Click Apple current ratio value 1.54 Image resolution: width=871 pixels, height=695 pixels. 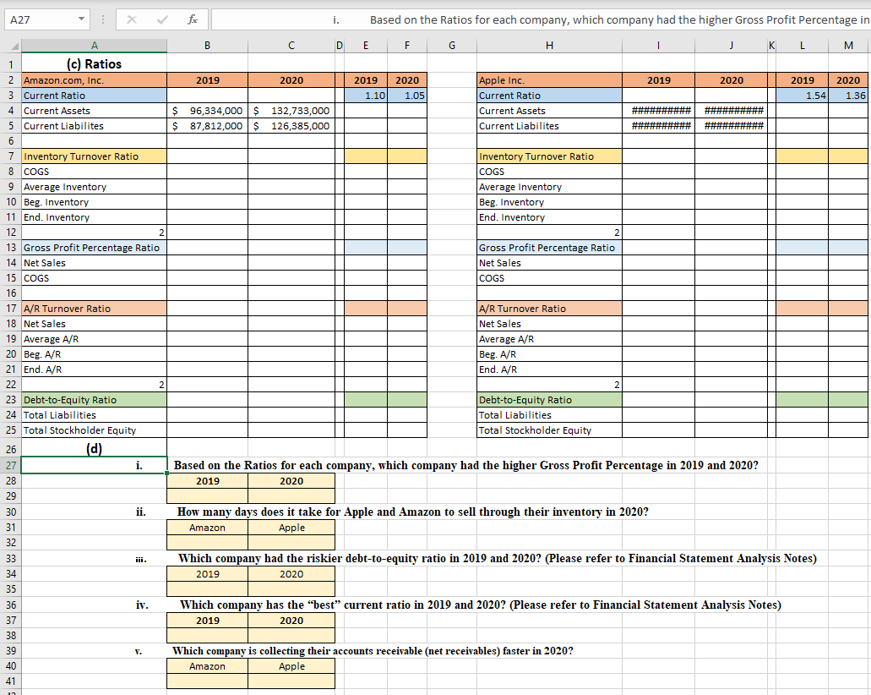(802, 96)
